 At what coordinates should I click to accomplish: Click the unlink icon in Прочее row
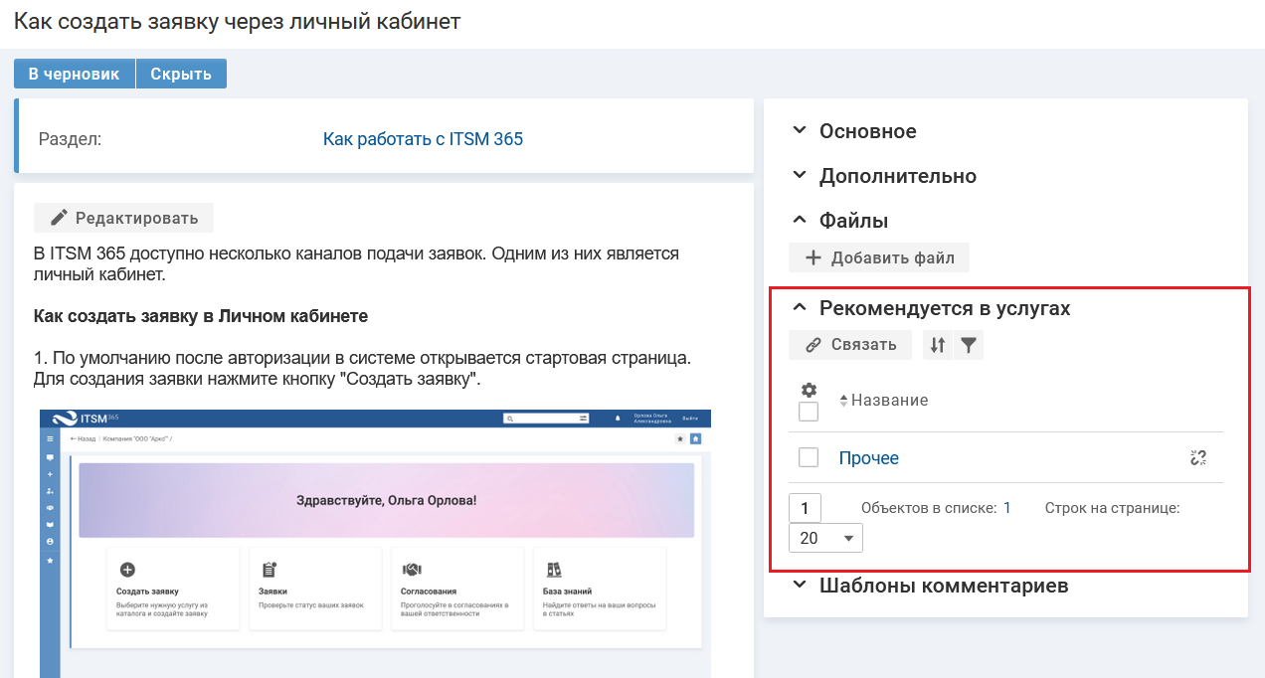click(x=1197, y=457)
